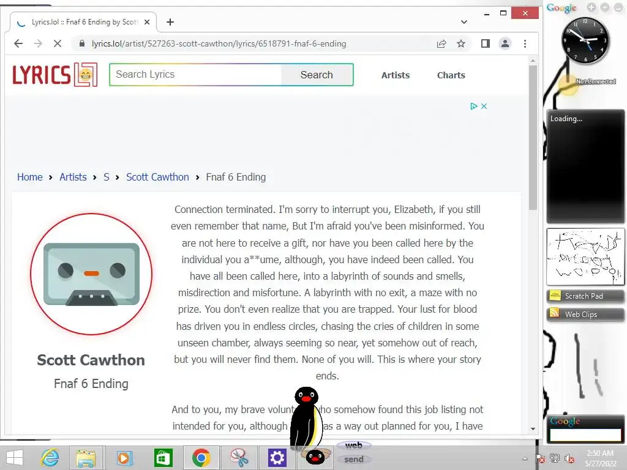The height and width of the screenshot is (470, 627).
Task: Follow the Home breadcrumb link
Action: (29, 177)
